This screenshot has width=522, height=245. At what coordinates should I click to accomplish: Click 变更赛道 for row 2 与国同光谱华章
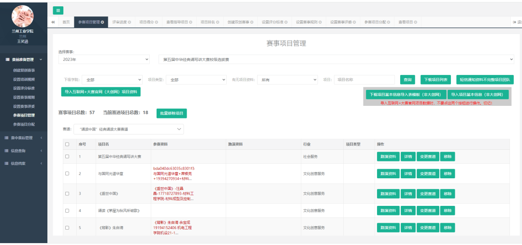(427, 173)
